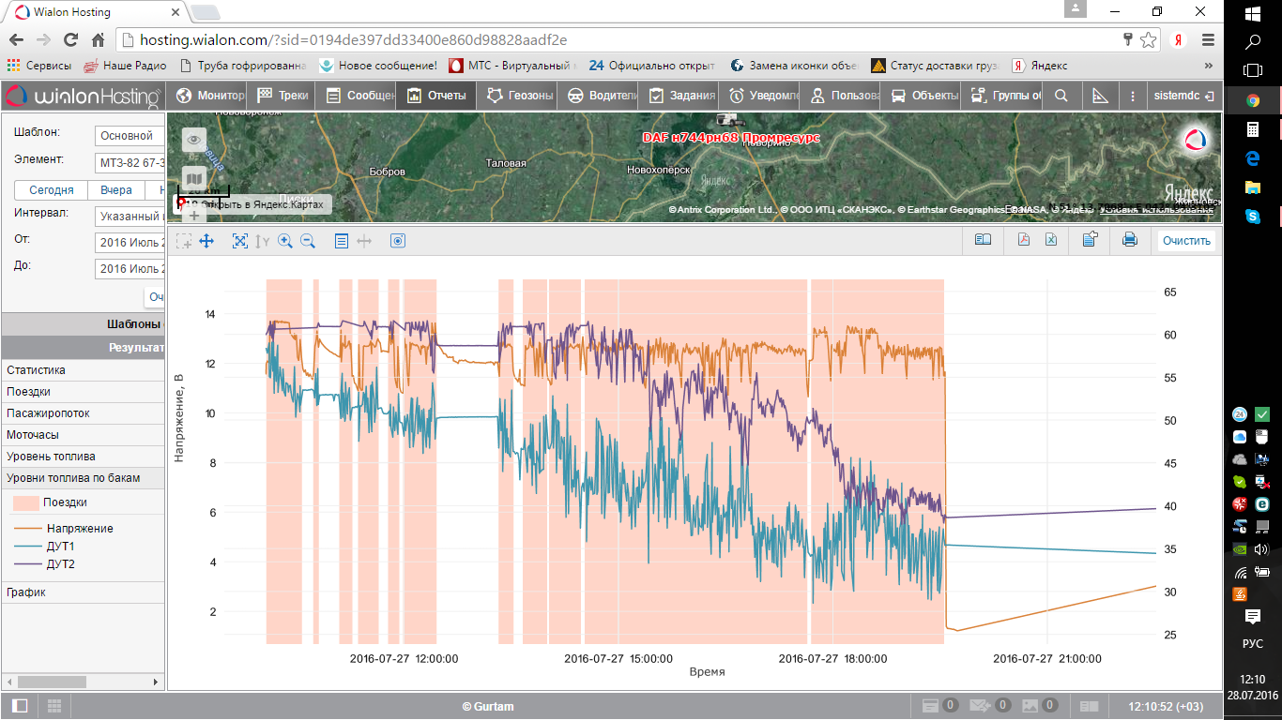The width and height of the screenshot is (1282, 720).
Task: Open Skype from the Windows taskbar
Action: point(1252,217)
